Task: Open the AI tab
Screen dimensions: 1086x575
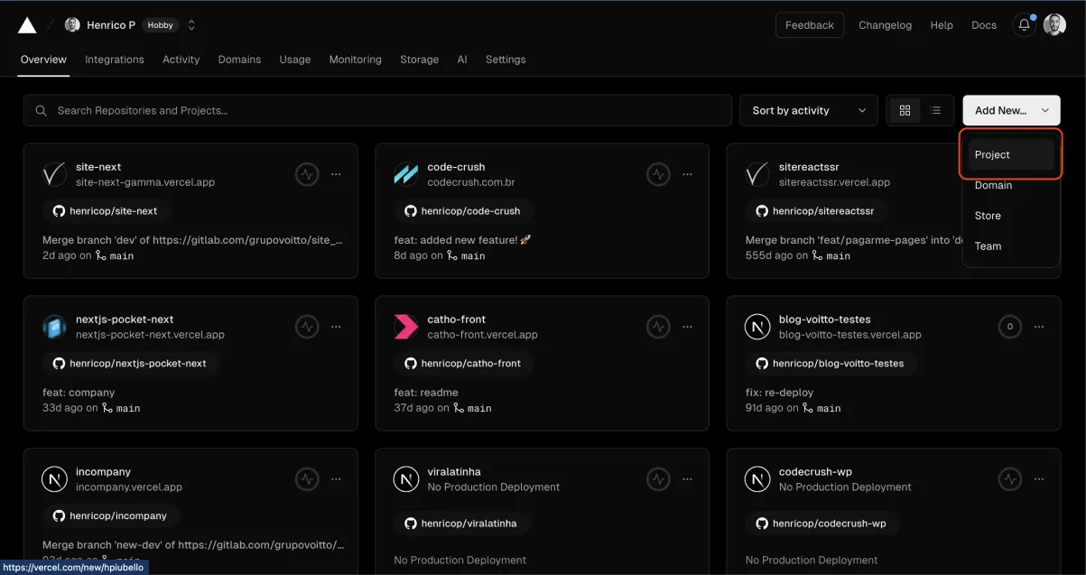Action: pos(462,60)
